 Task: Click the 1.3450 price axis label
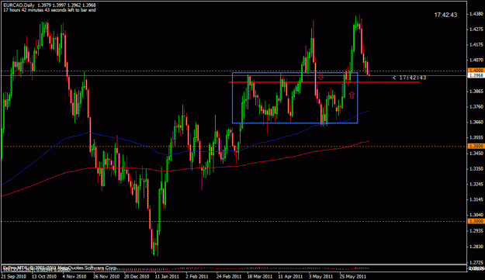[476, 154]
